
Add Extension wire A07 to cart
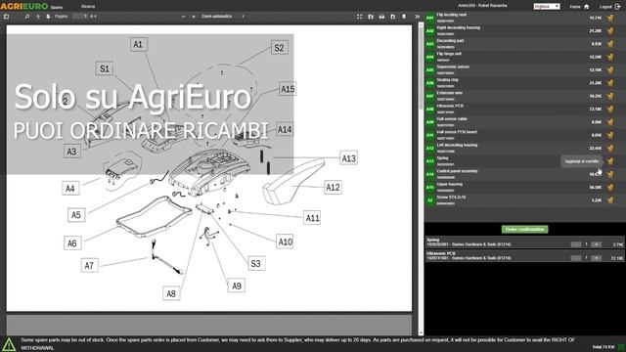pos(610,96)
